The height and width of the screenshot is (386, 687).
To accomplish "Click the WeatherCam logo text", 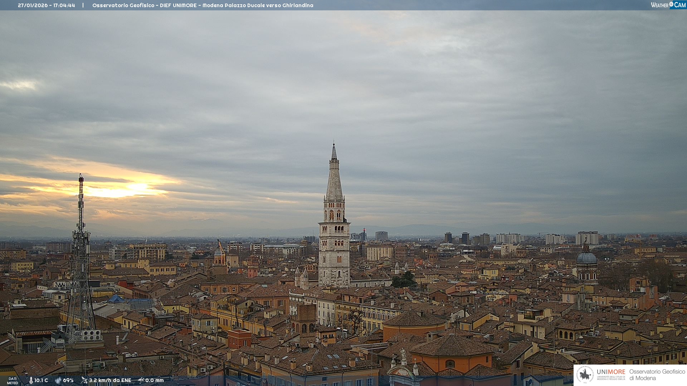I will (660, 5).
